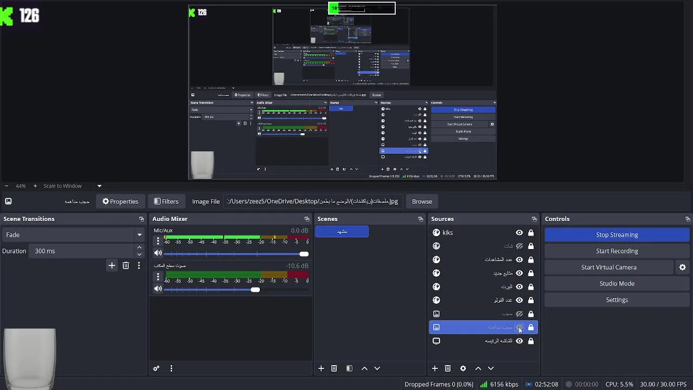This screenshot has height=390, width=693.
Task: Hide the عدد المشاهدات source
Action: pos(519,259)
